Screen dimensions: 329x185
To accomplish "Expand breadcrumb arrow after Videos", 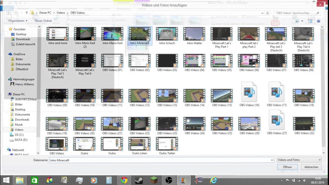I will coord(68,13).
